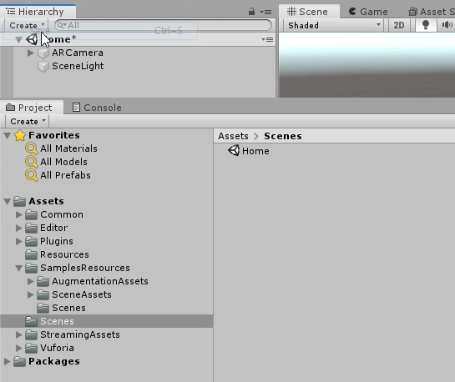
Task: Collapse the Home scene in Hierarchy
Action: [x=18, y=39]
